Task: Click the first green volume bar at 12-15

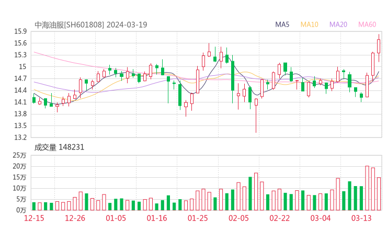Action: [x=34, y=206]
